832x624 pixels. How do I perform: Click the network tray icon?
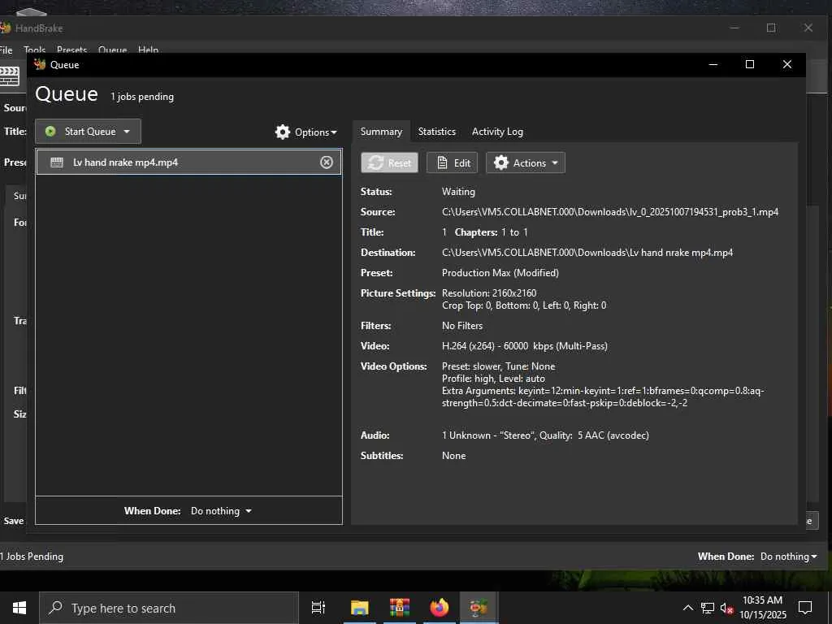pos(708,608)
